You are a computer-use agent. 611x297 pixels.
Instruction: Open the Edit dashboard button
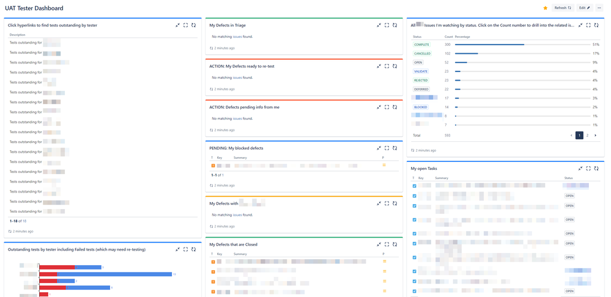click(x=585, y=8)
